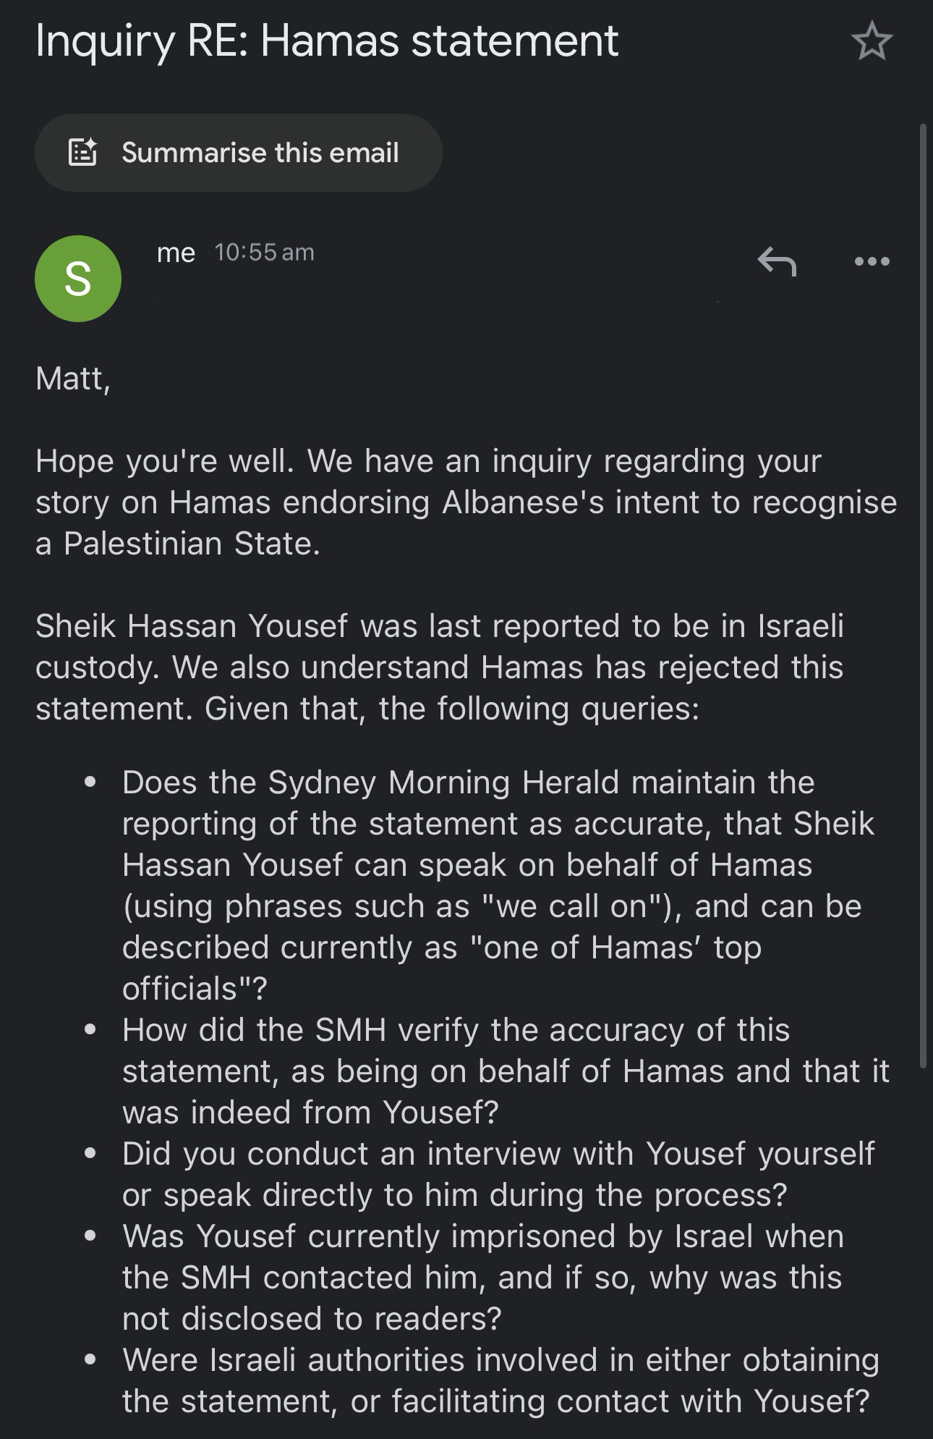
Task: Expand sender details by clicking "me"
Action: click(176, 253)
